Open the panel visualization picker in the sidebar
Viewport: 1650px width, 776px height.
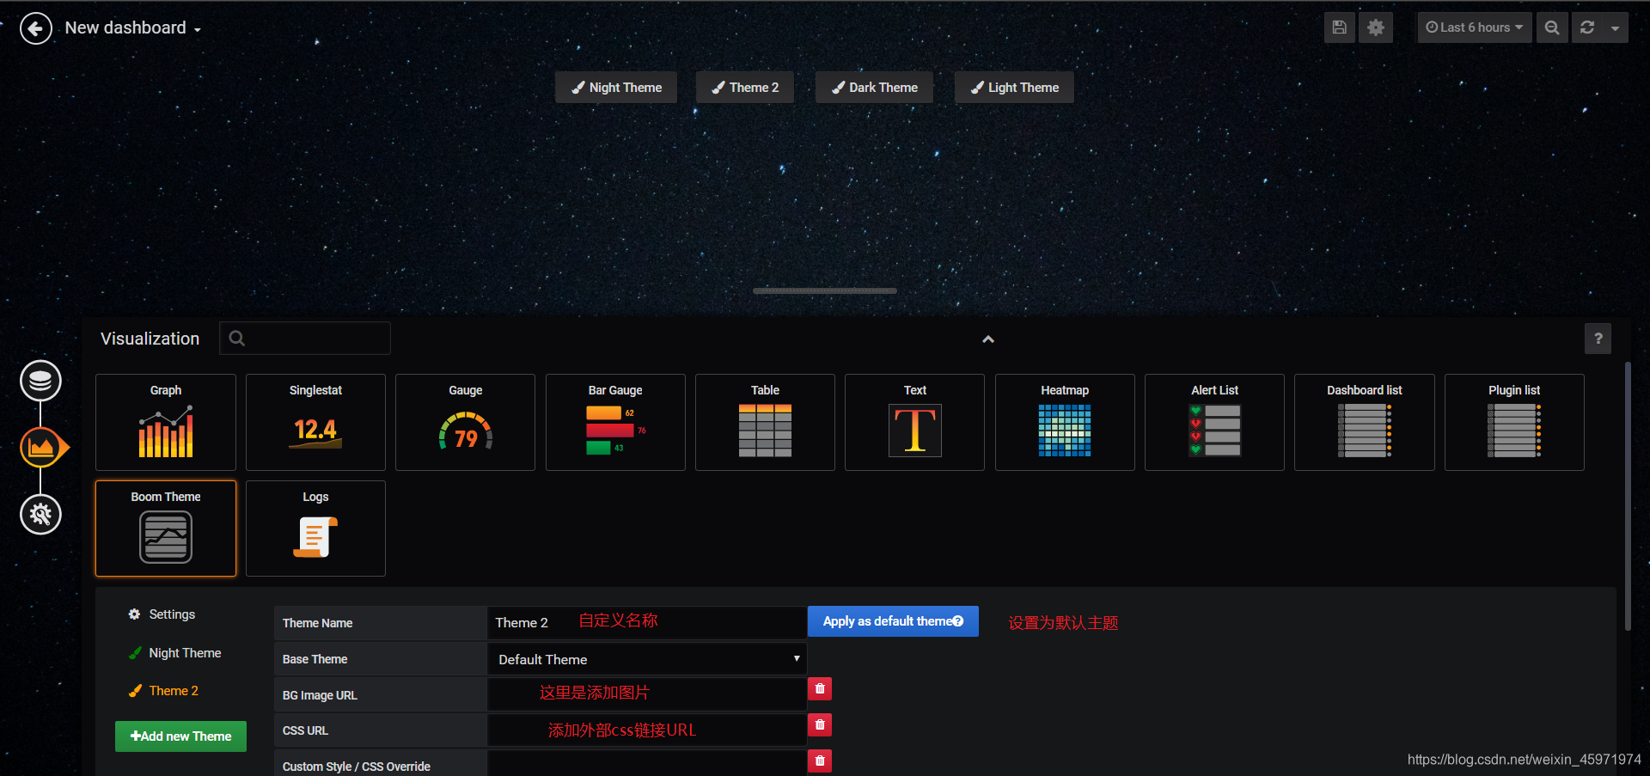40,447
